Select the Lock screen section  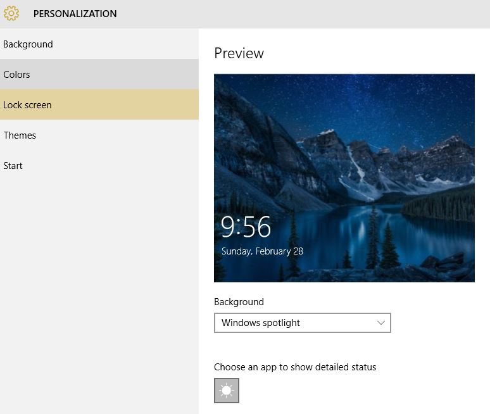[x=99, y=104]
